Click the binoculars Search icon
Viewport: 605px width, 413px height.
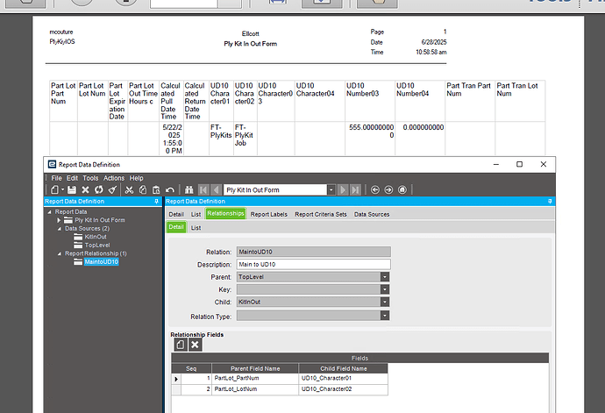pos(189,189)
